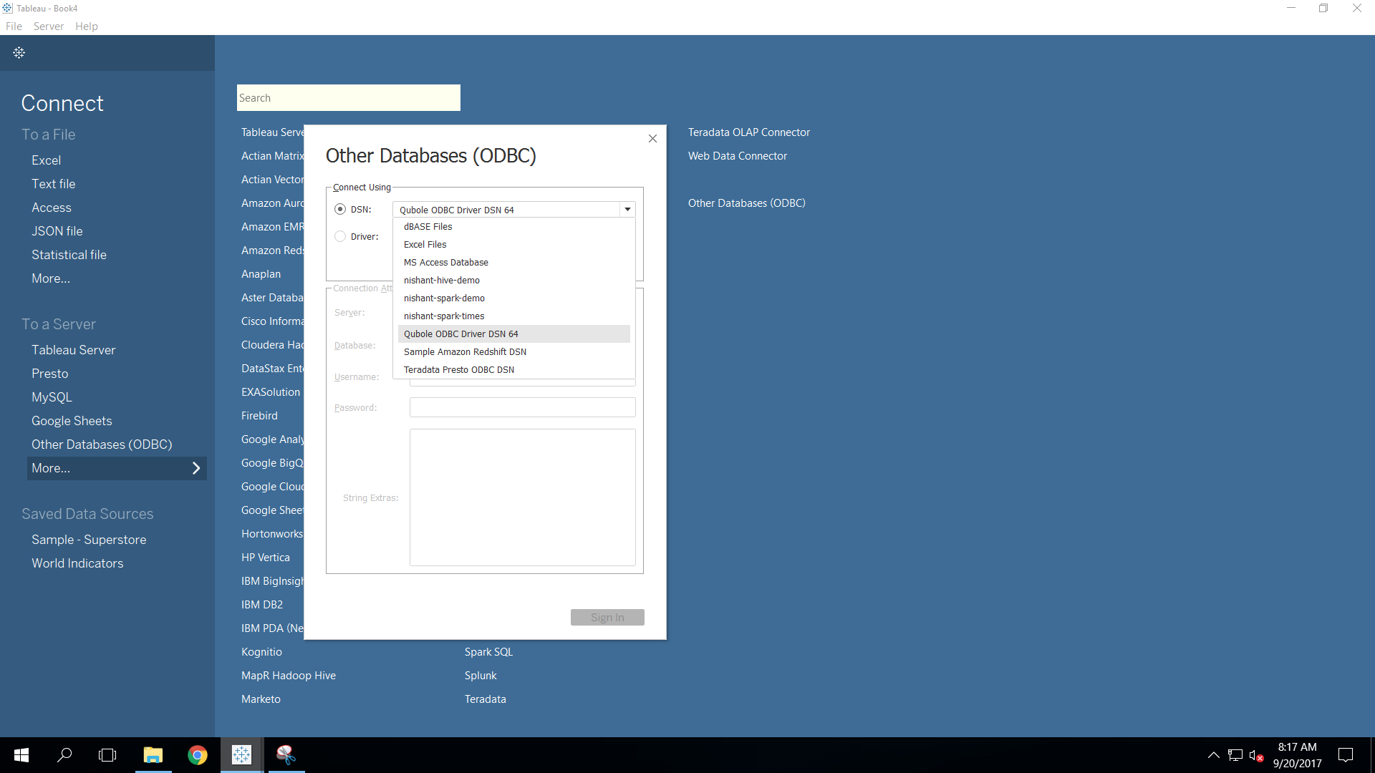Click More... under To a Server
Screen dimensions: 1375x773
click(x=117, y=468)
